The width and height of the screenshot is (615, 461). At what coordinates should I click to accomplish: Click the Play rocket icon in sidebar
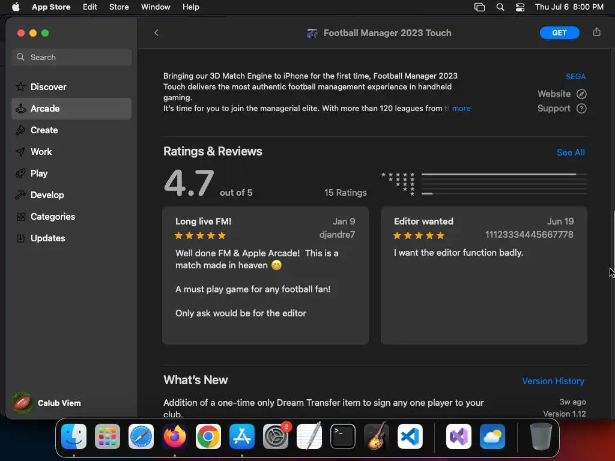pyautogui.click(x=20, y=173)
